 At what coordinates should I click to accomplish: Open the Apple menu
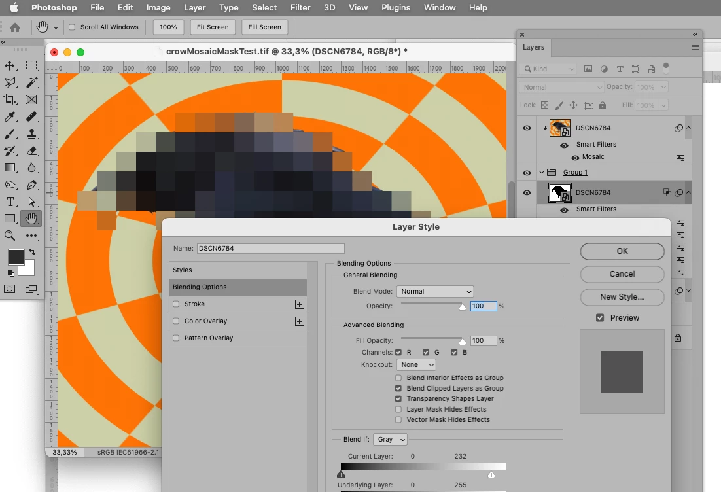14,7
